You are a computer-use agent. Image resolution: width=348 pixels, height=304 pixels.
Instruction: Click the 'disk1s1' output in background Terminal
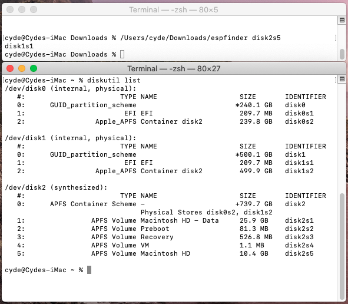click(x=19, y=46)
